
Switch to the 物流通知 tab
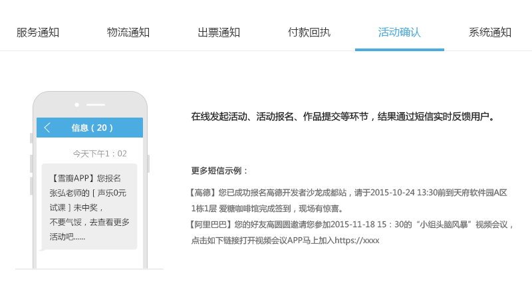click(128, 32)
